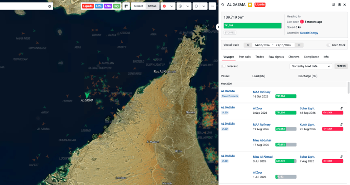
Task: Click the ULSD tag under 3 Sep 2026 voyage
Action: click(225, 112)
